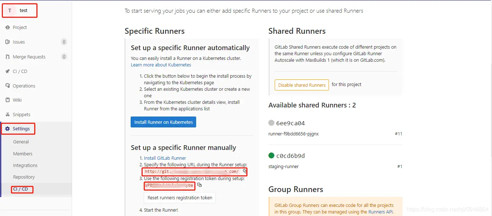This screenshot has height=216, width=492.
Task: Click the Wiki book icon
Action: (8, 100)
